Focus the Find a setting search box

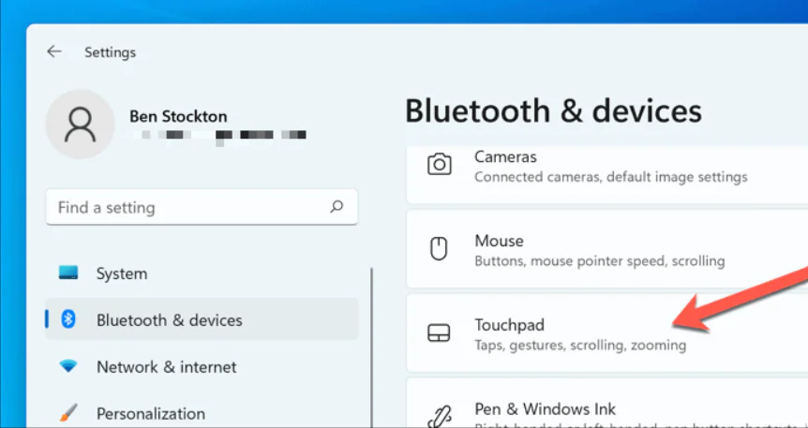tap(202, 207)
